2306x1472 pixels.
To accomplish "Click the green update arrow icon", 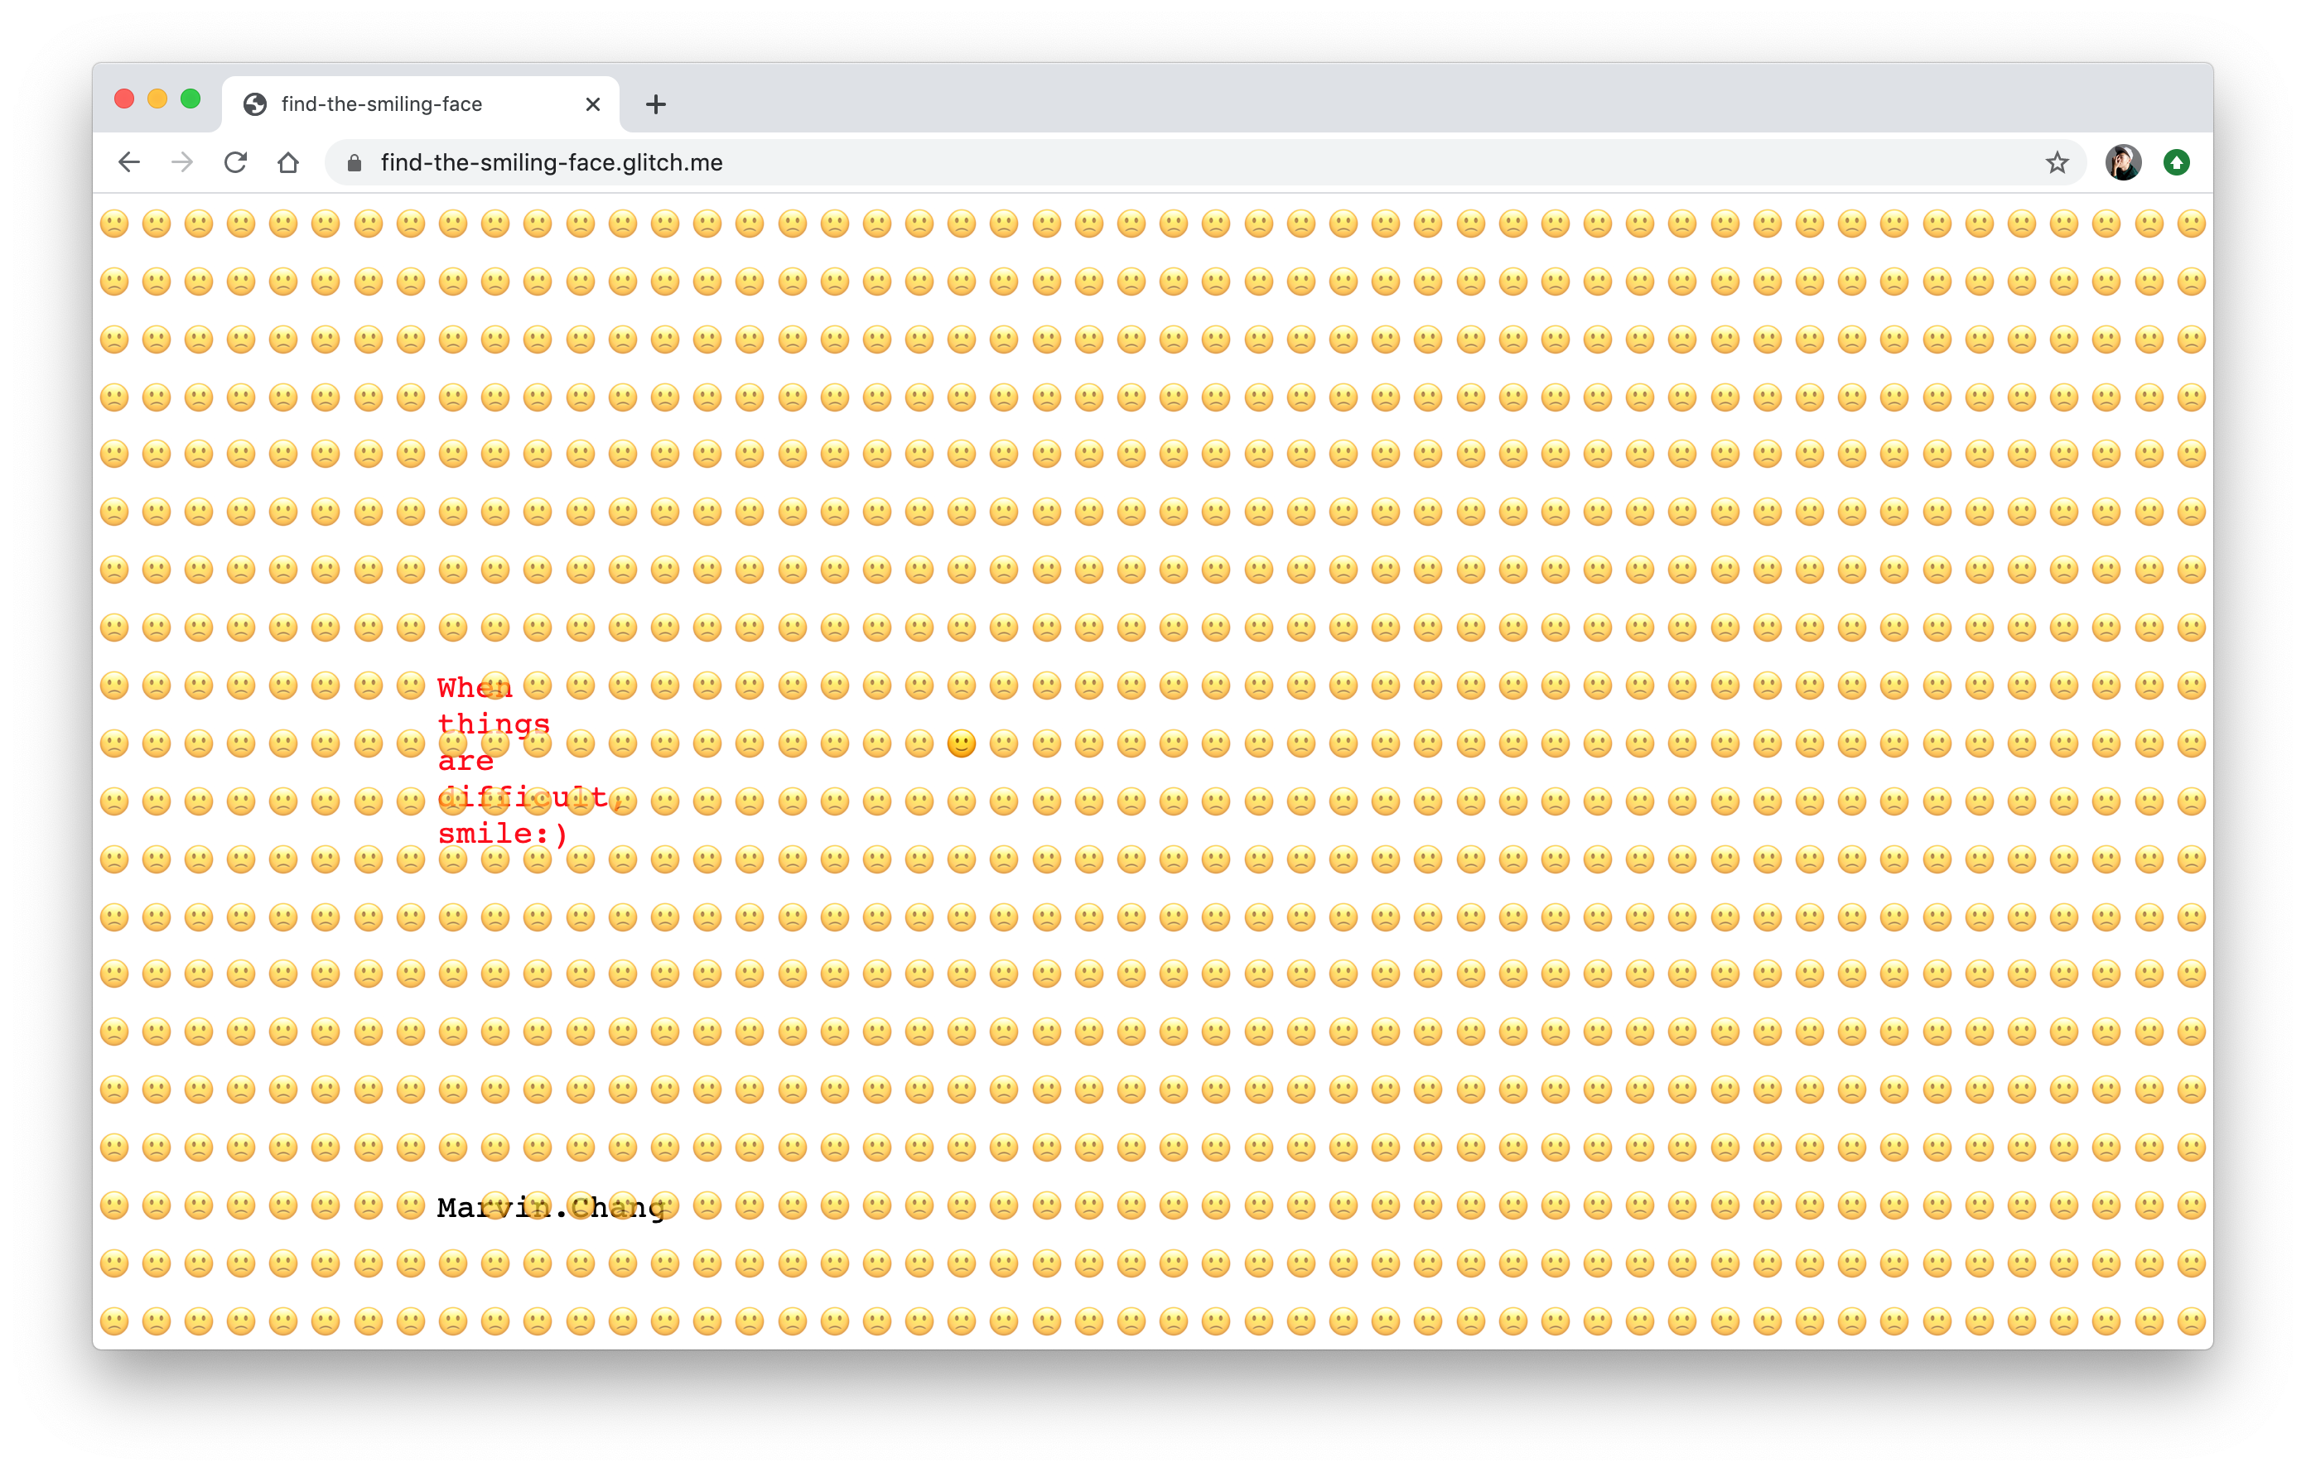I will [2176, 163].
